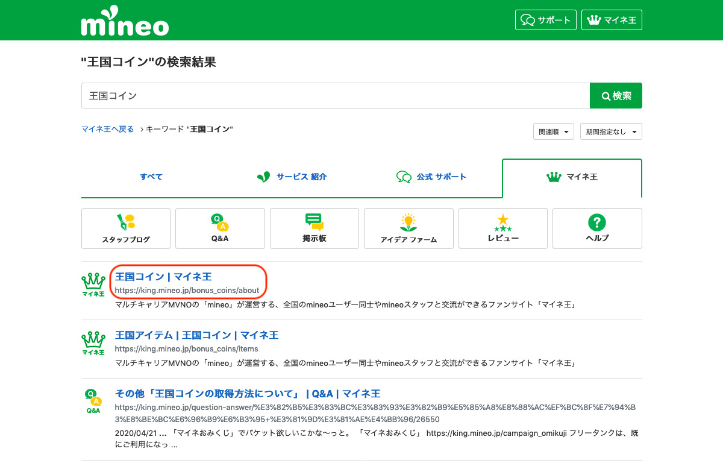The height and width of the screenshot is (463, 723).
Task: Click the mineo logo in the header
Action: tap(125, 21)
